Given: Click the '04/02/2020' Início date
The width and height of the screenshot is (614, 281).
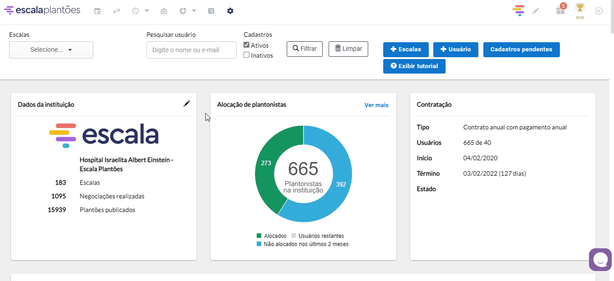Looking at the screenshot, I should 480,158.
